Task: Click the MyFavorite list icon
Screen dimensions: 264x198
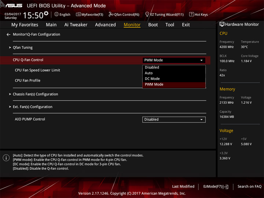Action: (x=78, y=14)
